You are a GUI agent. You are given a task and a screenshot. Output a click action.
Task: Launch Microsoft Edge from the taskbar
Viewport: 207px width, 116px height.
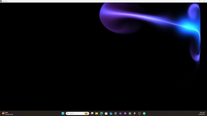click(101, 113)
